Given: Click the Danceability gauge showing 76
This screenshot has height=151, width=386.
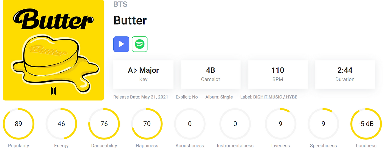Looking at the screenshot, I should click(104, 124).
